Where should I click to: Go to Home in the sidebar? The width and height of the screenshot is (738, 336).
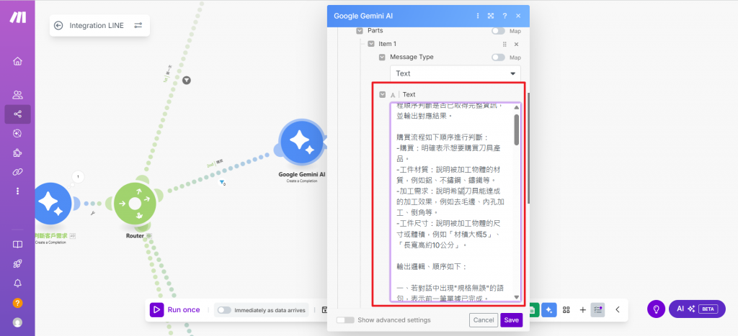point(18,61)
